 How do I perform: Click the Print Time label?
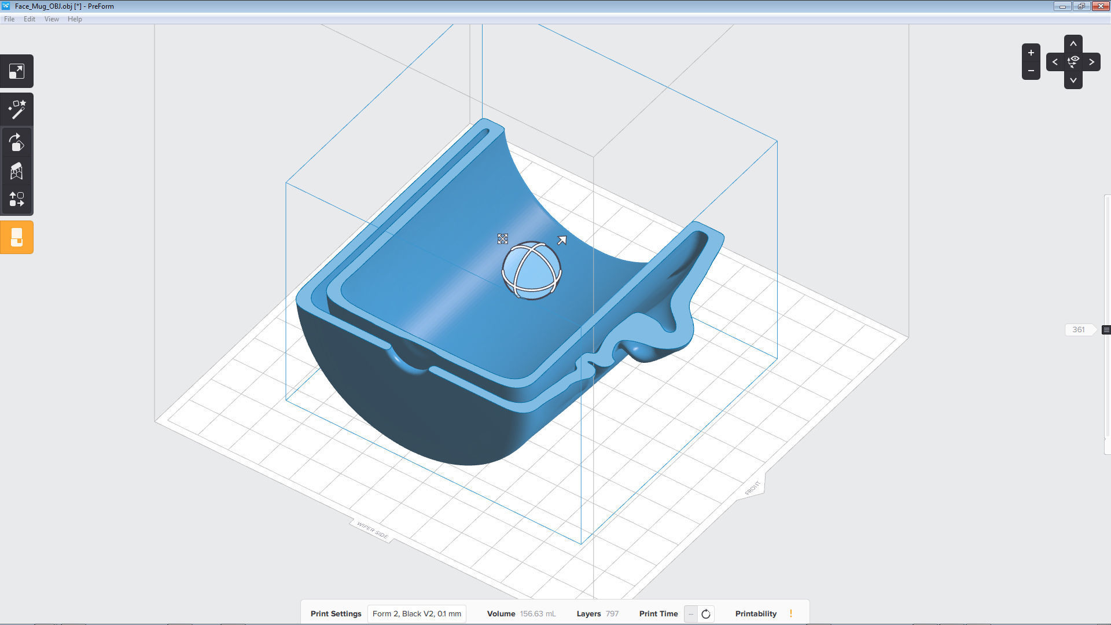point(658,614)
